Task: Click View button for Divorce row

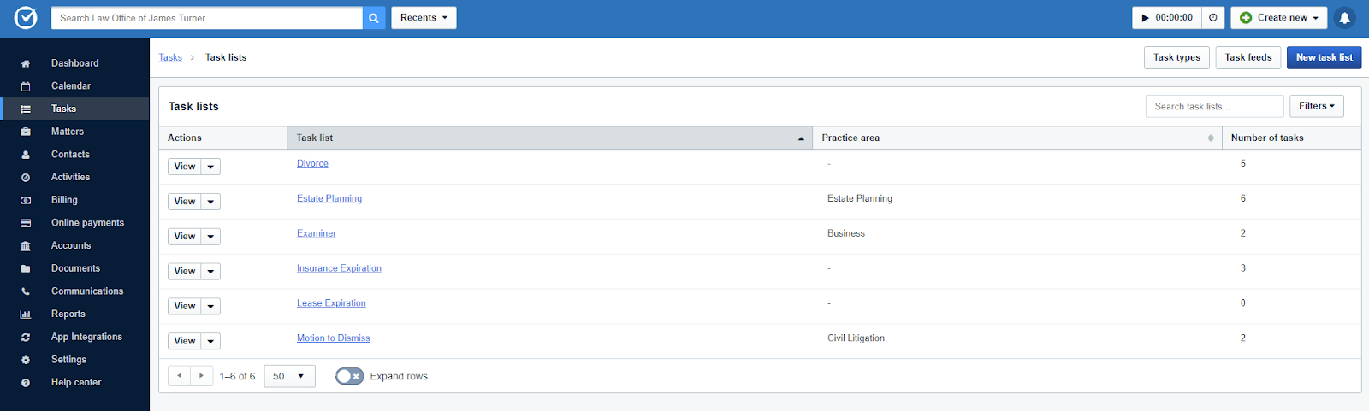Action: click(185, 167)
